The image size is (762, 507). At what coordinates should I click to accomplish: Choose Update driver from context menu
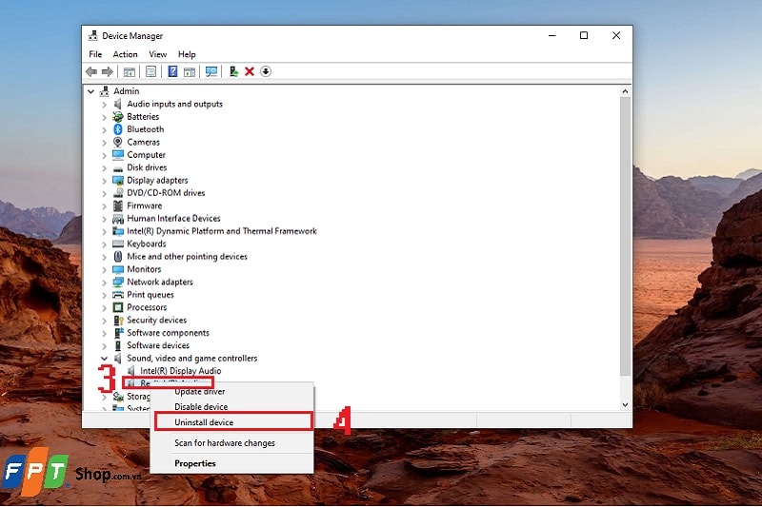click(x=231, y=392)
